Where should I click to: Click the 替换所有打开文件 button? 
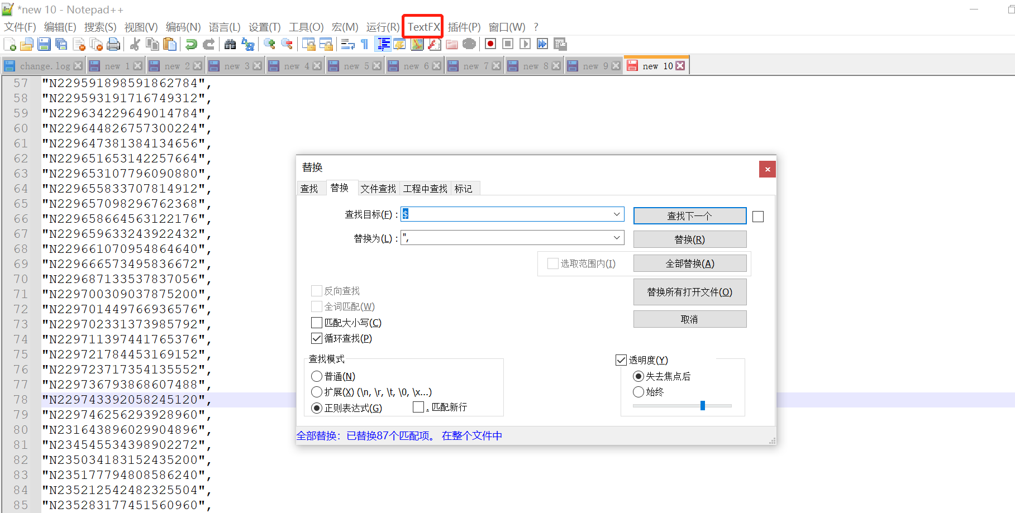tap(690, 292)
